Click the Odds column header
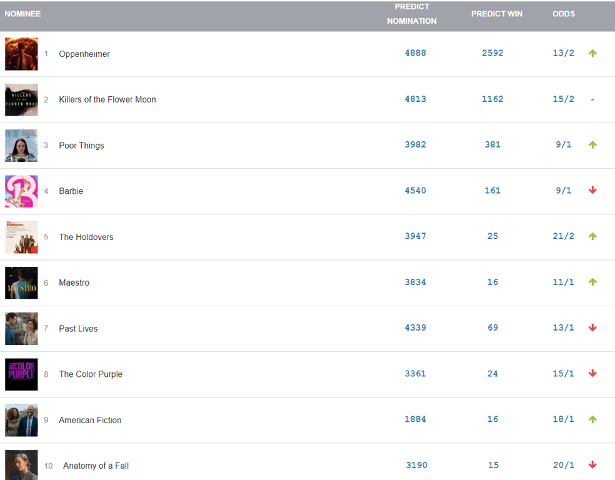Viewport: 615px width, 480px height. click(x=564, y=14)
